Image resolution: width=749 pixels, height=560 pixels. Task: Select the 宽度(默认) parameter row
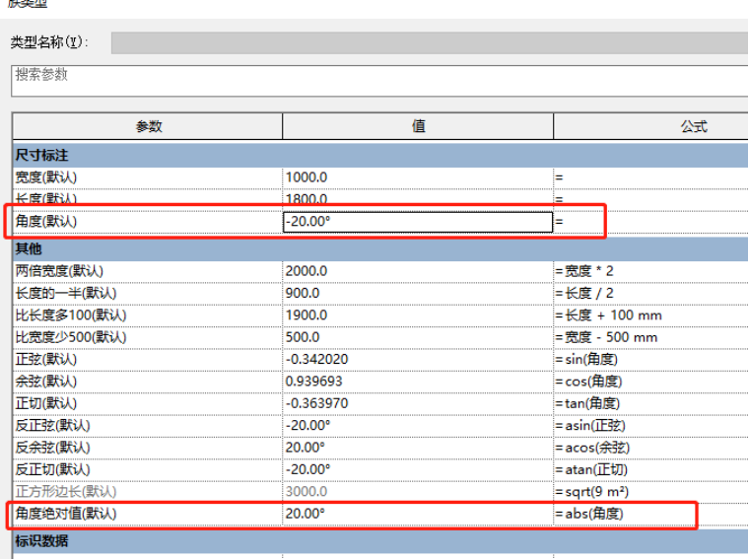click(x=380, y=177)
